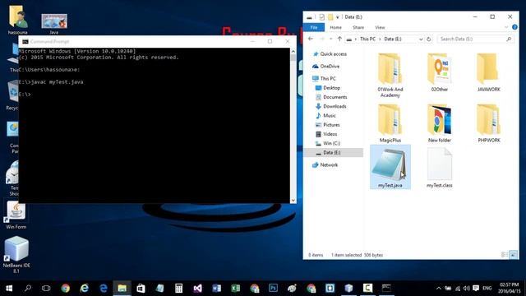
Task: Open Visual Studio from the taskbar
Action: 197,288
